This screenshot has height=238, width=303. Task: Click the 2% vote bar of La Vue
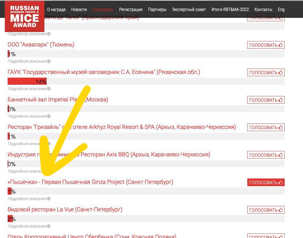tap(146, 219)
